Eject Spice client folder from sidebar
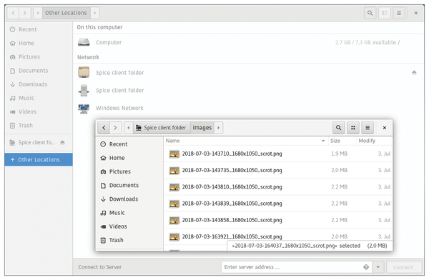The image size is (429, 280). click(62, 142)
